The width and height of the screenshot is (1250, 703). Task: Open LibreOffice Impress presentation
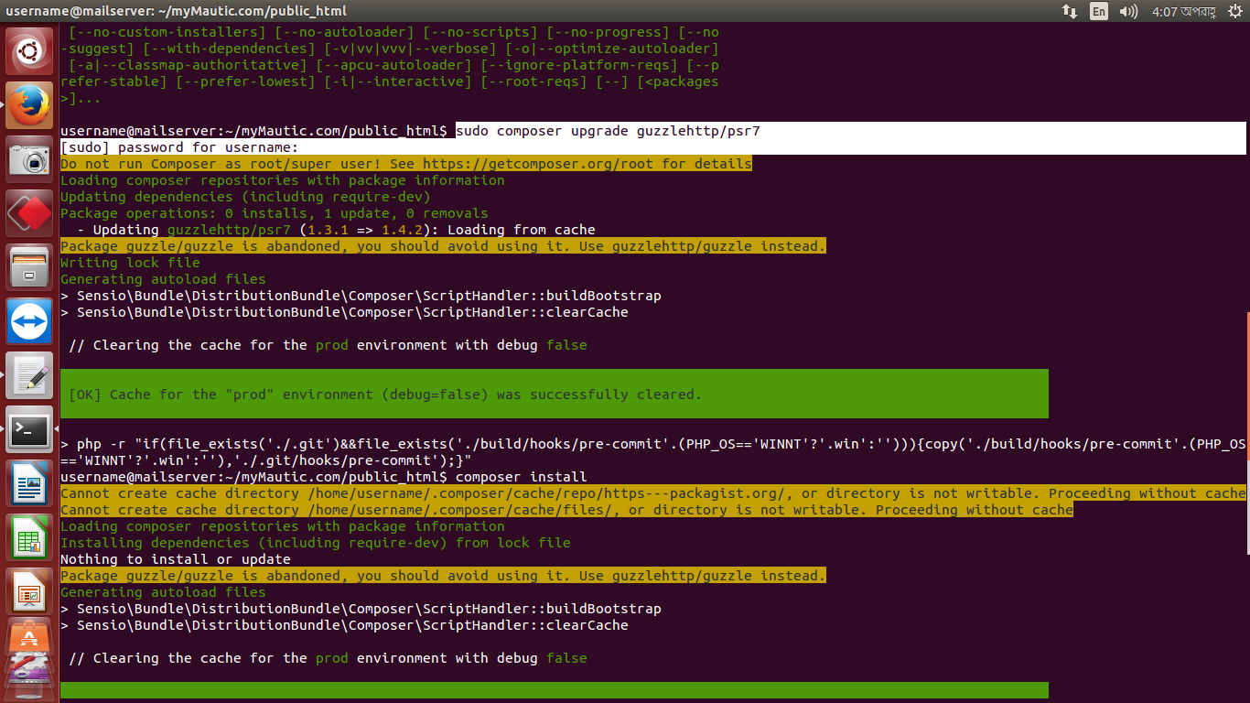tap(30, 591)
